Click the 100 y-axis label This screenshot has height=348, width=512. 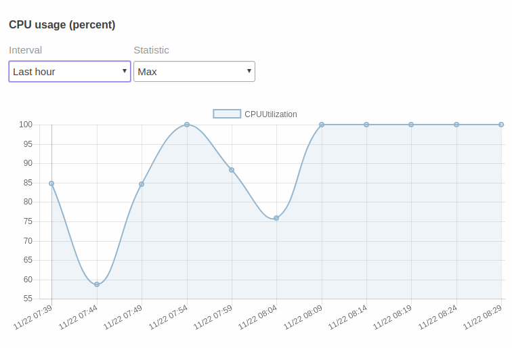pos(26,125)
